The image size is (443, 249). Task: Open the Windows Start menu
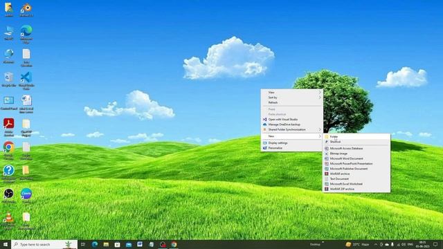[x=6, y=244]
